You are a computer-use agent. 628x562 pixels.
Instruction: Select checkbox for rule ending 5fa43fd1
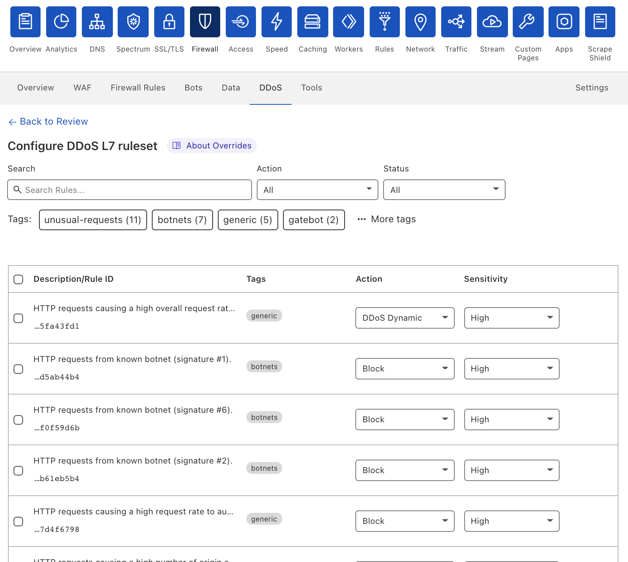coord(18,318)
